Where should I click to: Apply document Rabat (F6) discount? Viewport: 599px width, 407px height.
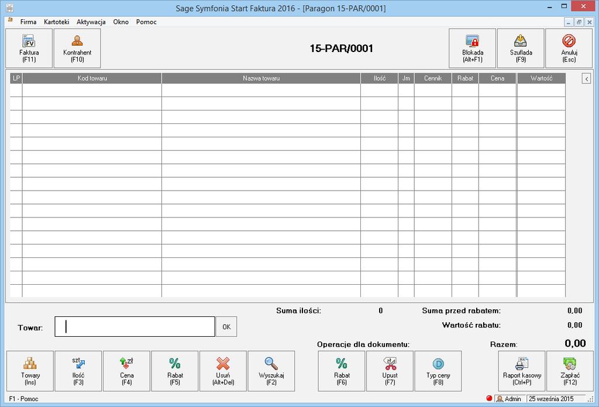[x=342, y=371]
